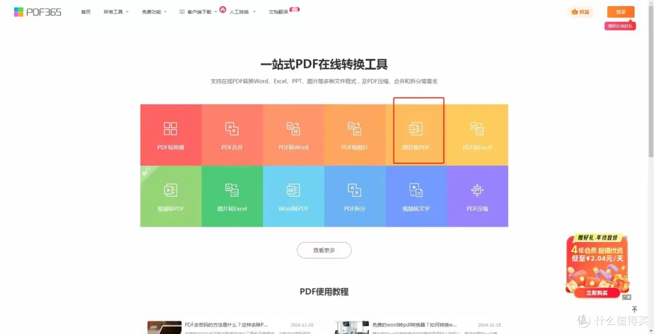Click the word转pdf article thumbnail

(352, 327)
